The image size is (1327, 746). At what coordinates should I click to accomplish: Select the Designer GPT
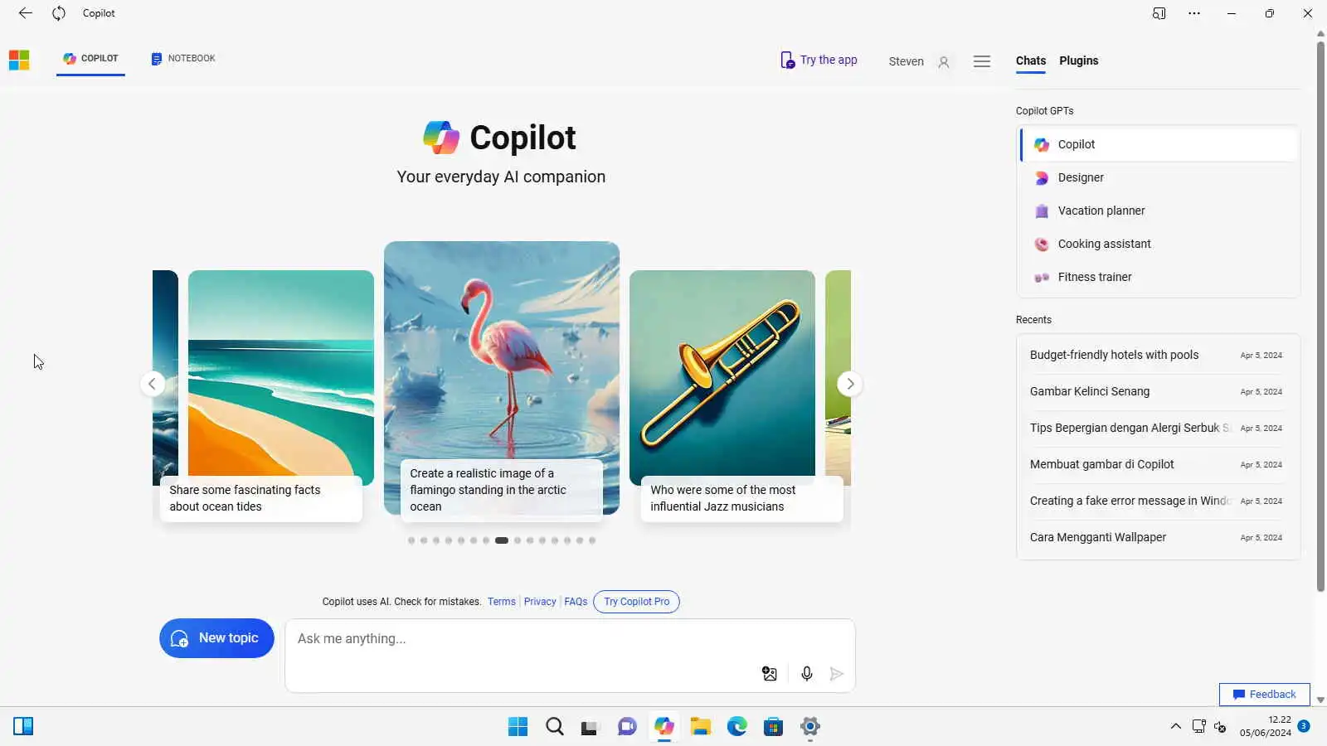(1159, 177)
